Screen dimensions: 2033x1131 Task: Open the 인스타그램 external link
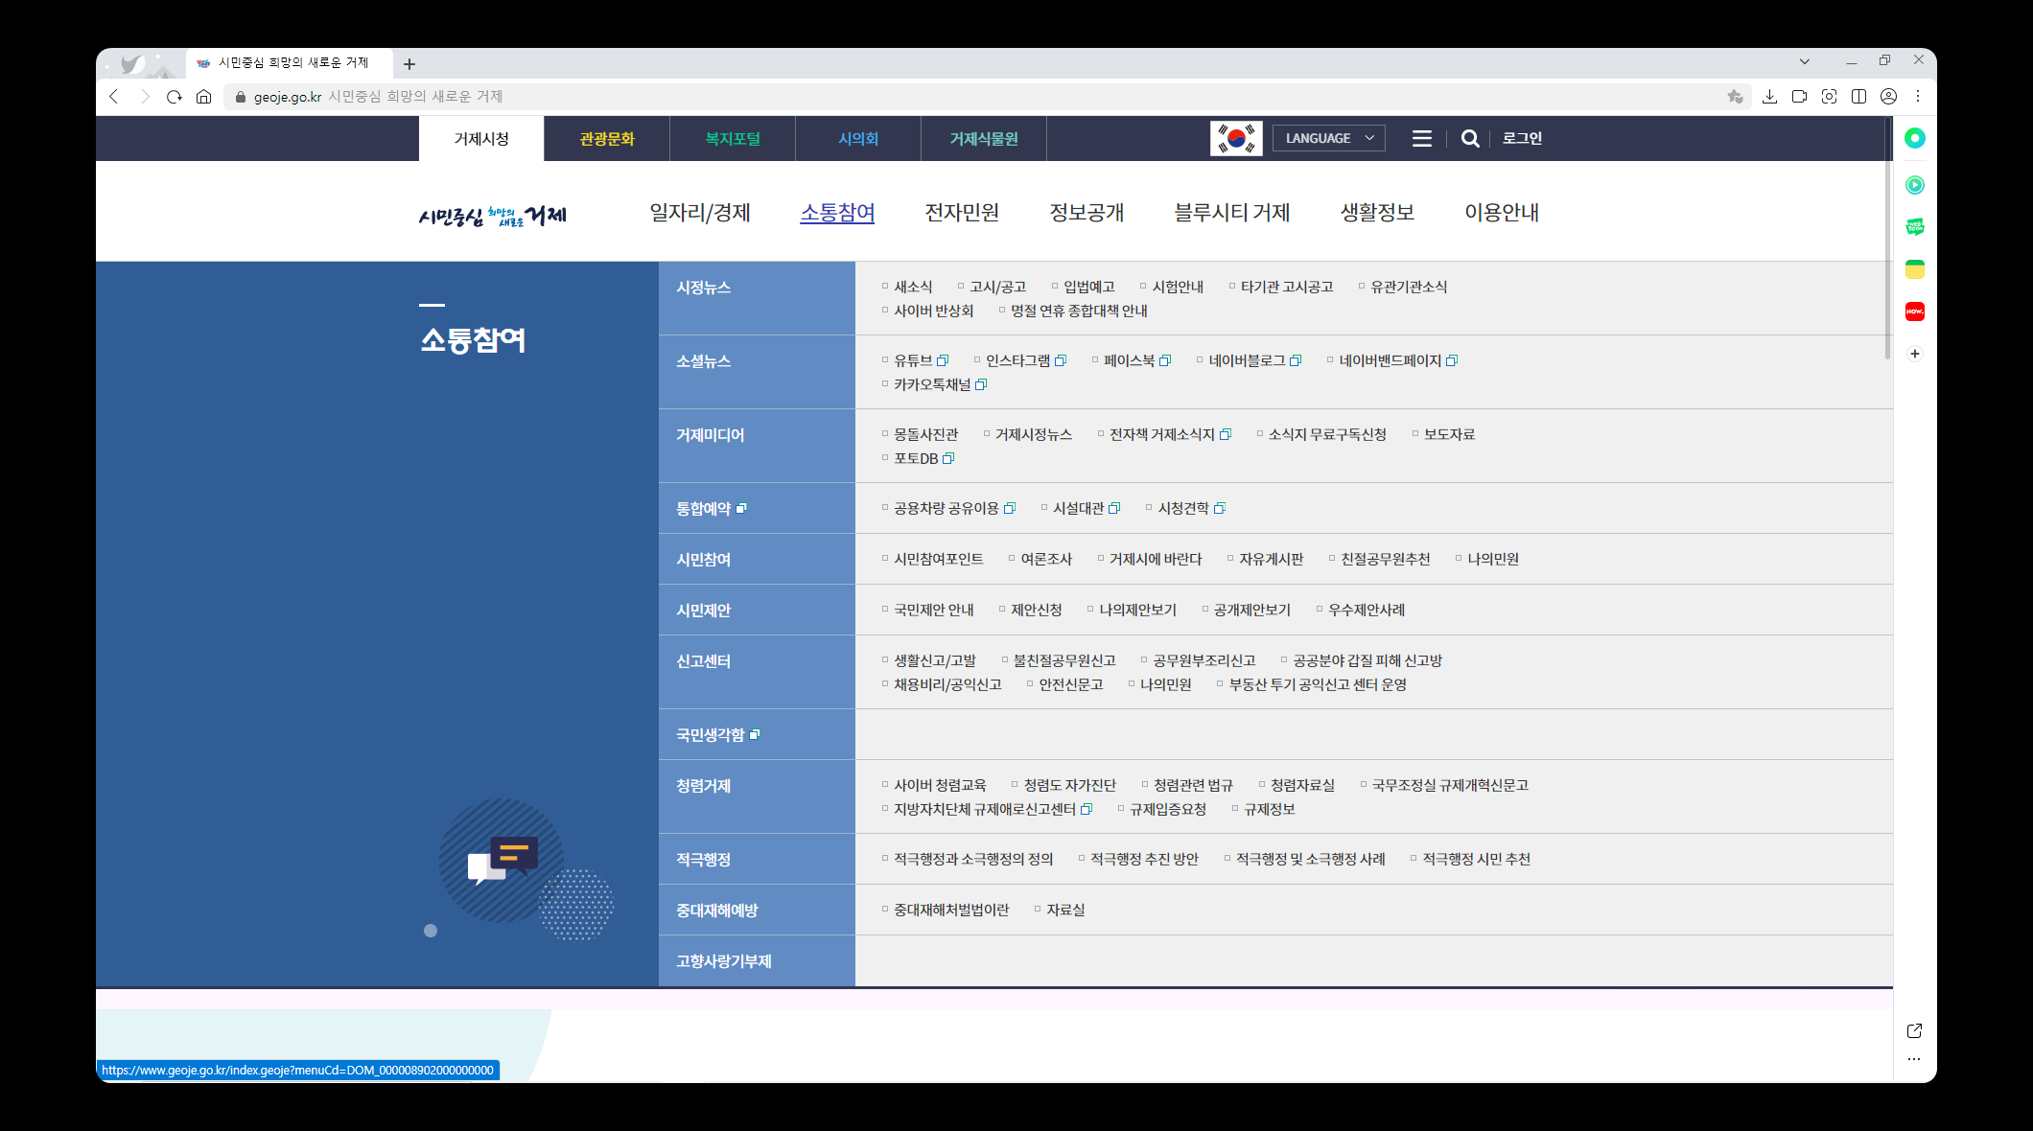[1026, 360]
